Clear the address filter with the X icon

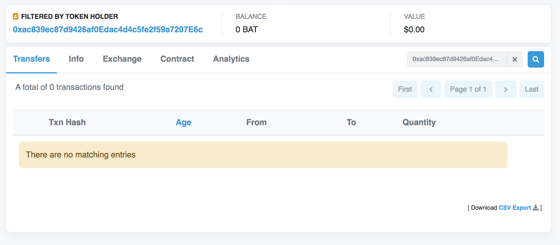click(x=515, y=59)
